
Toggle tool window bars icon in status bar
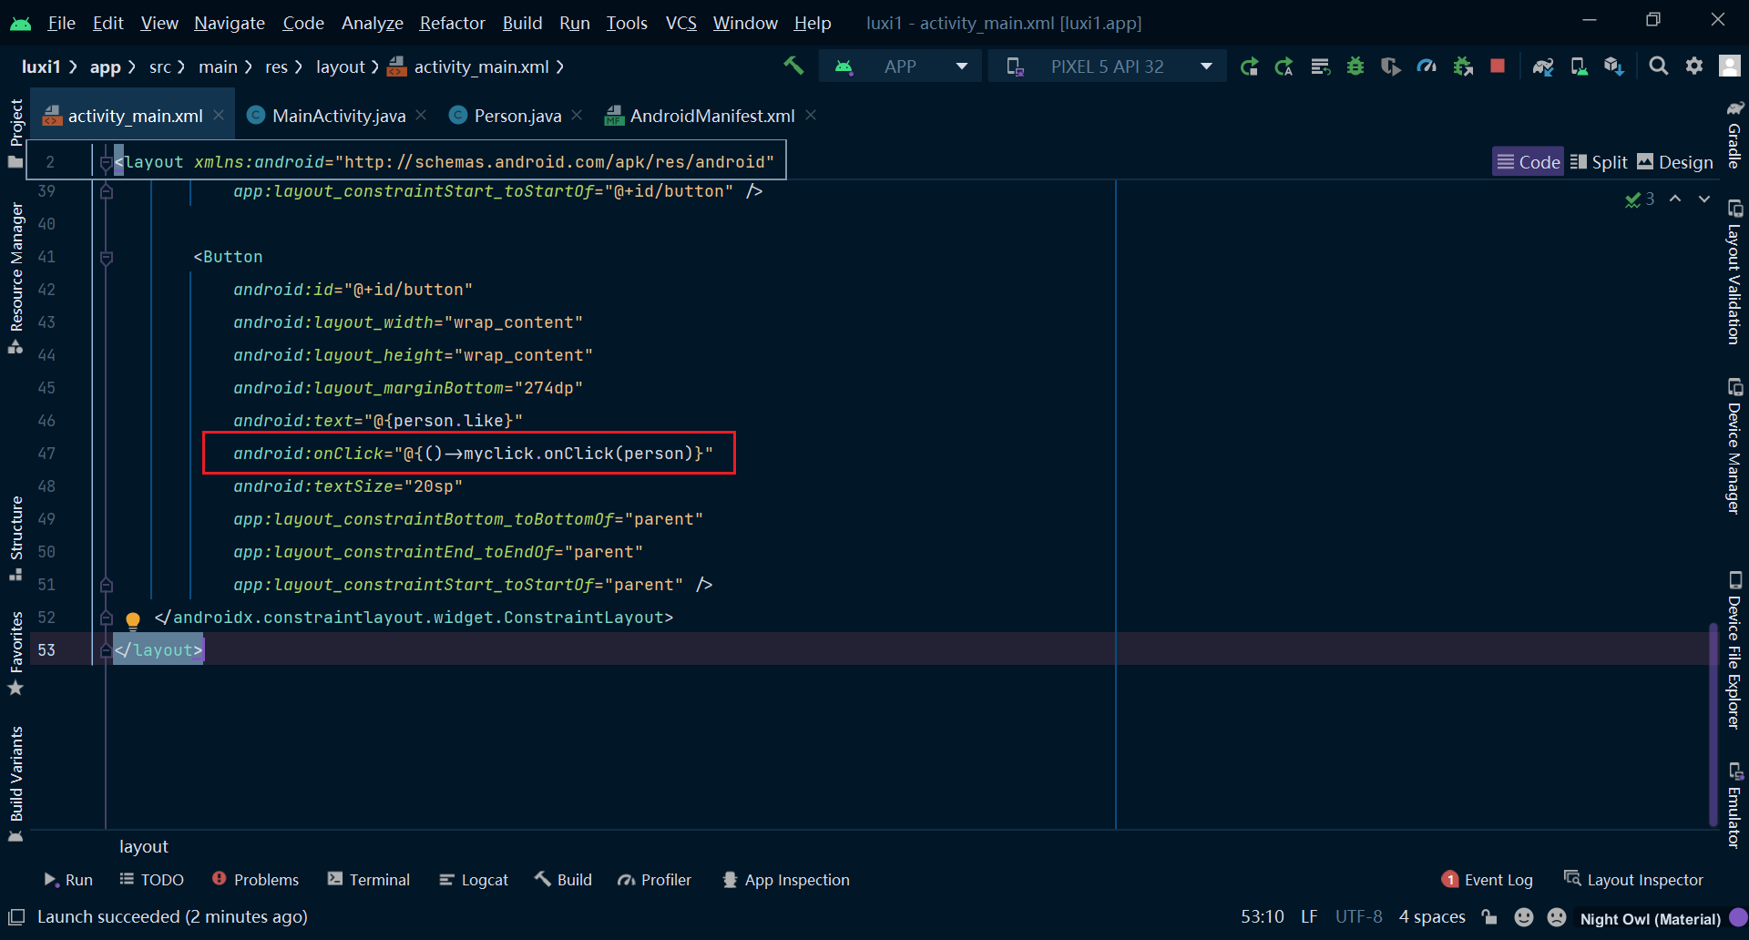click(x=16, y=916)
